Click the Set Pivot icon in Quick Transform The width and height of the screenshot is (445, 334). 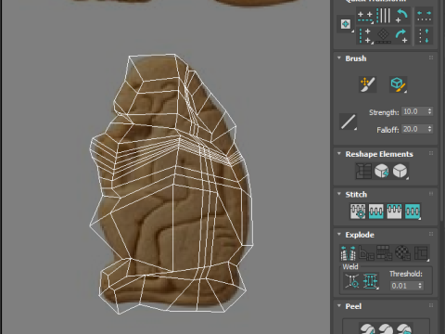pyautogui.click(x=346, y=24)
